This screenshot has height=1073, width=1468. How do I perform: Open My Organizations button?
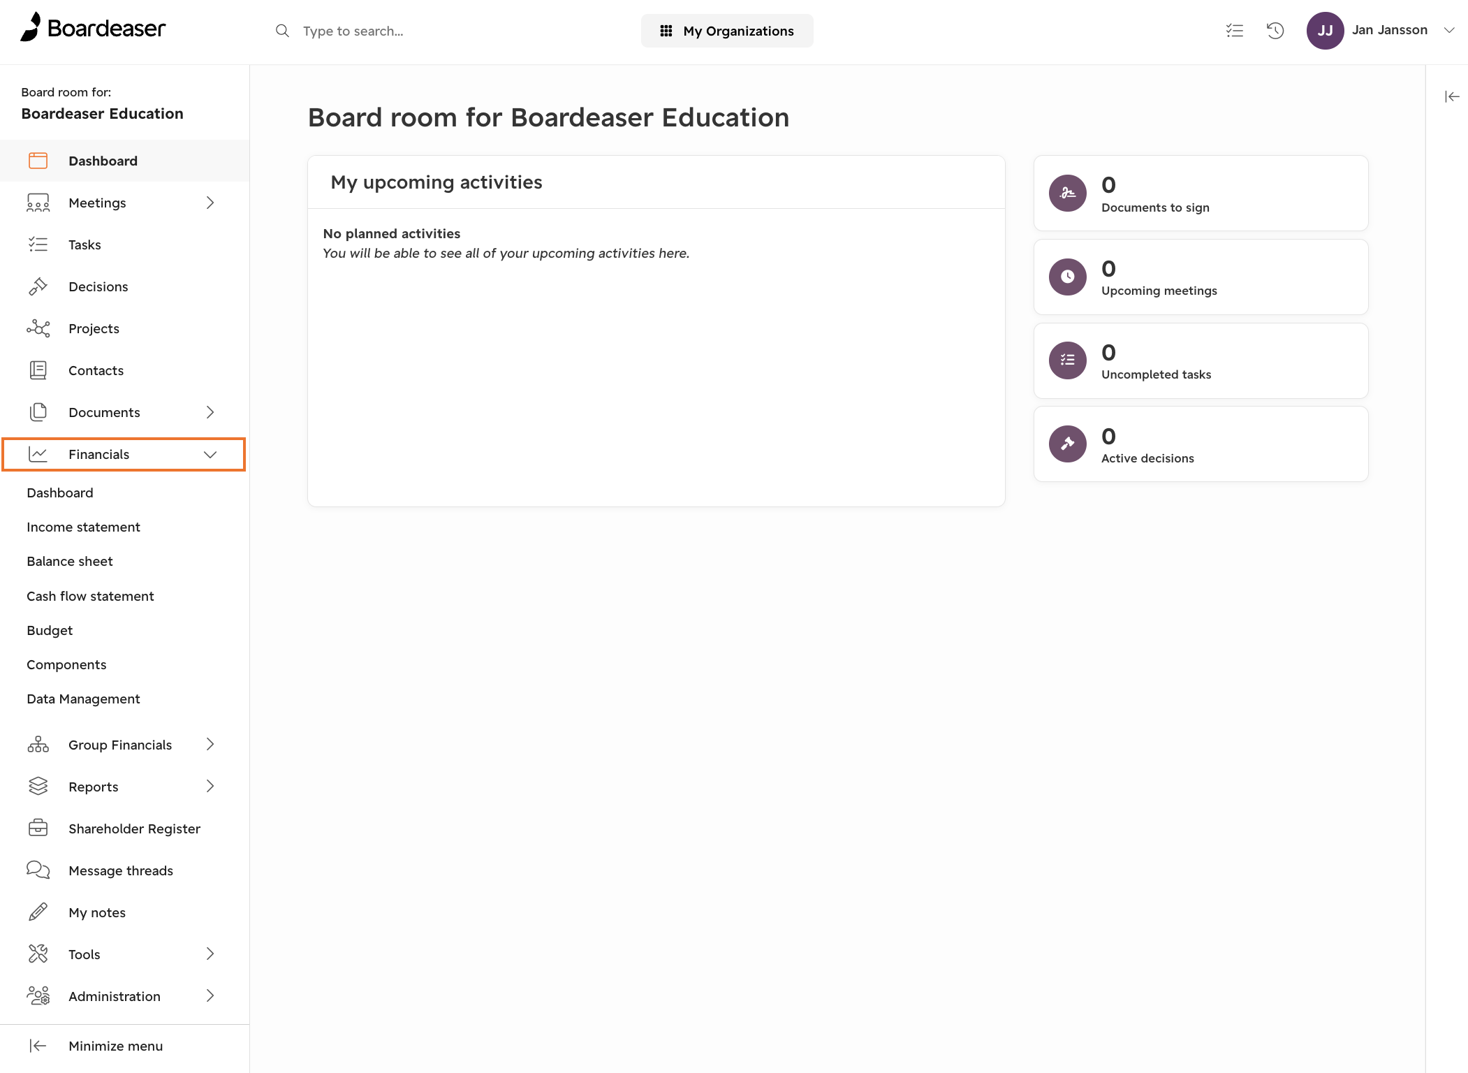coord(727,31)
